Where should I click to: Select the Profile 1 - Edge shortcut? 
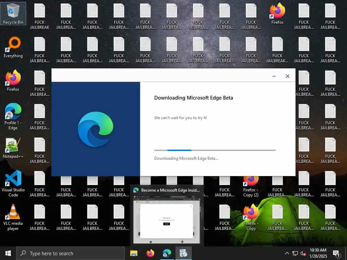13,117
